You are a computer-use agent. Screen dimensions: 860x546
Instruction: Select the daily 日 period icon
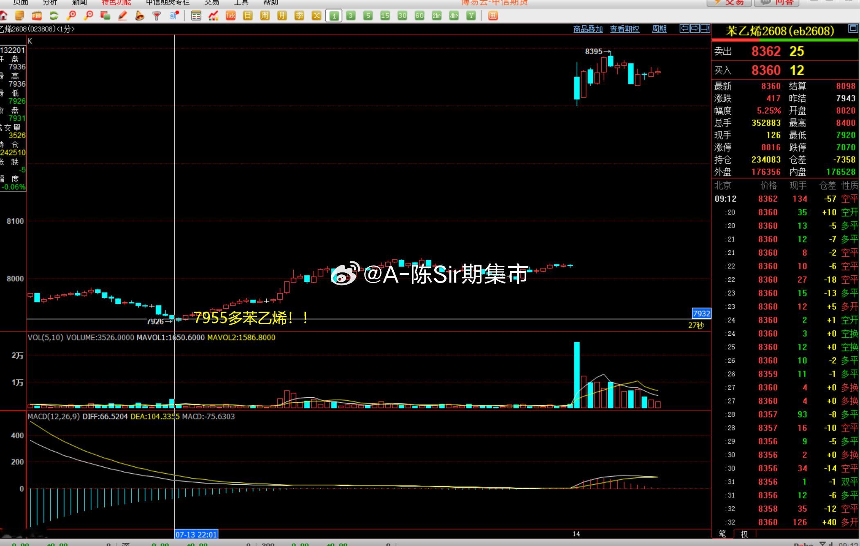pyautogui.click(x=248, y=16)
